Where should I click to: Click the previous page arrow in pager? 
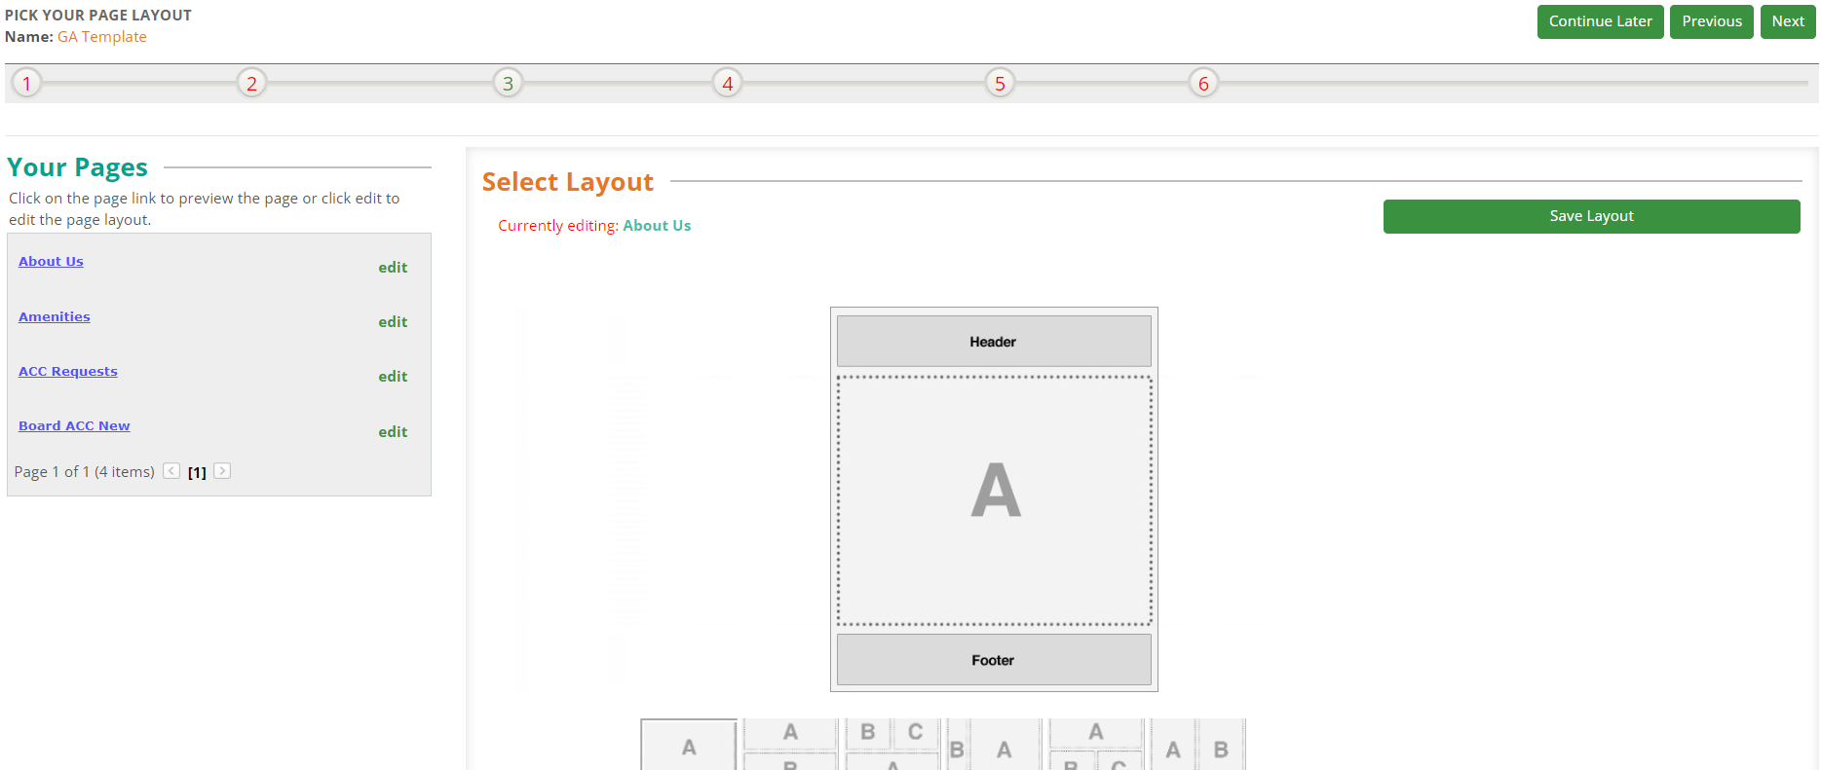[171, 471]
